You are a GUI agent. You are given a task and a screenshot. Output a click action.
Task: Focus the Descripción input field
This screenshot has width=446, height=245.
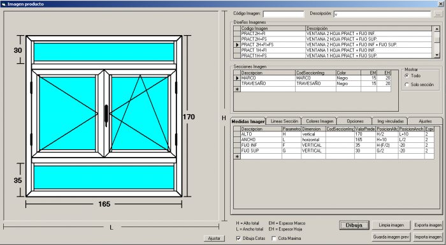coord(382,14)
